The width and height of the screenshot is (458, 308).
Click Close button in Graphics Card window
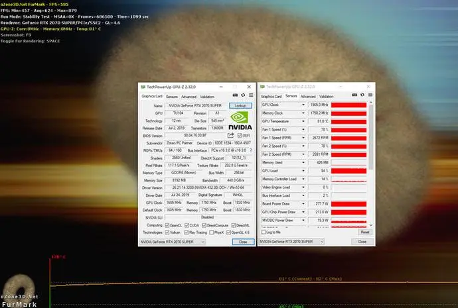243,242
